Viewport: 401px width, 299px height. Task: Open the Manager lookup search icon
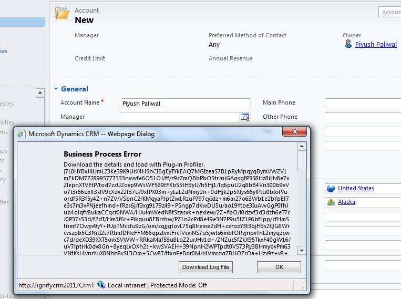click(245, 117)
